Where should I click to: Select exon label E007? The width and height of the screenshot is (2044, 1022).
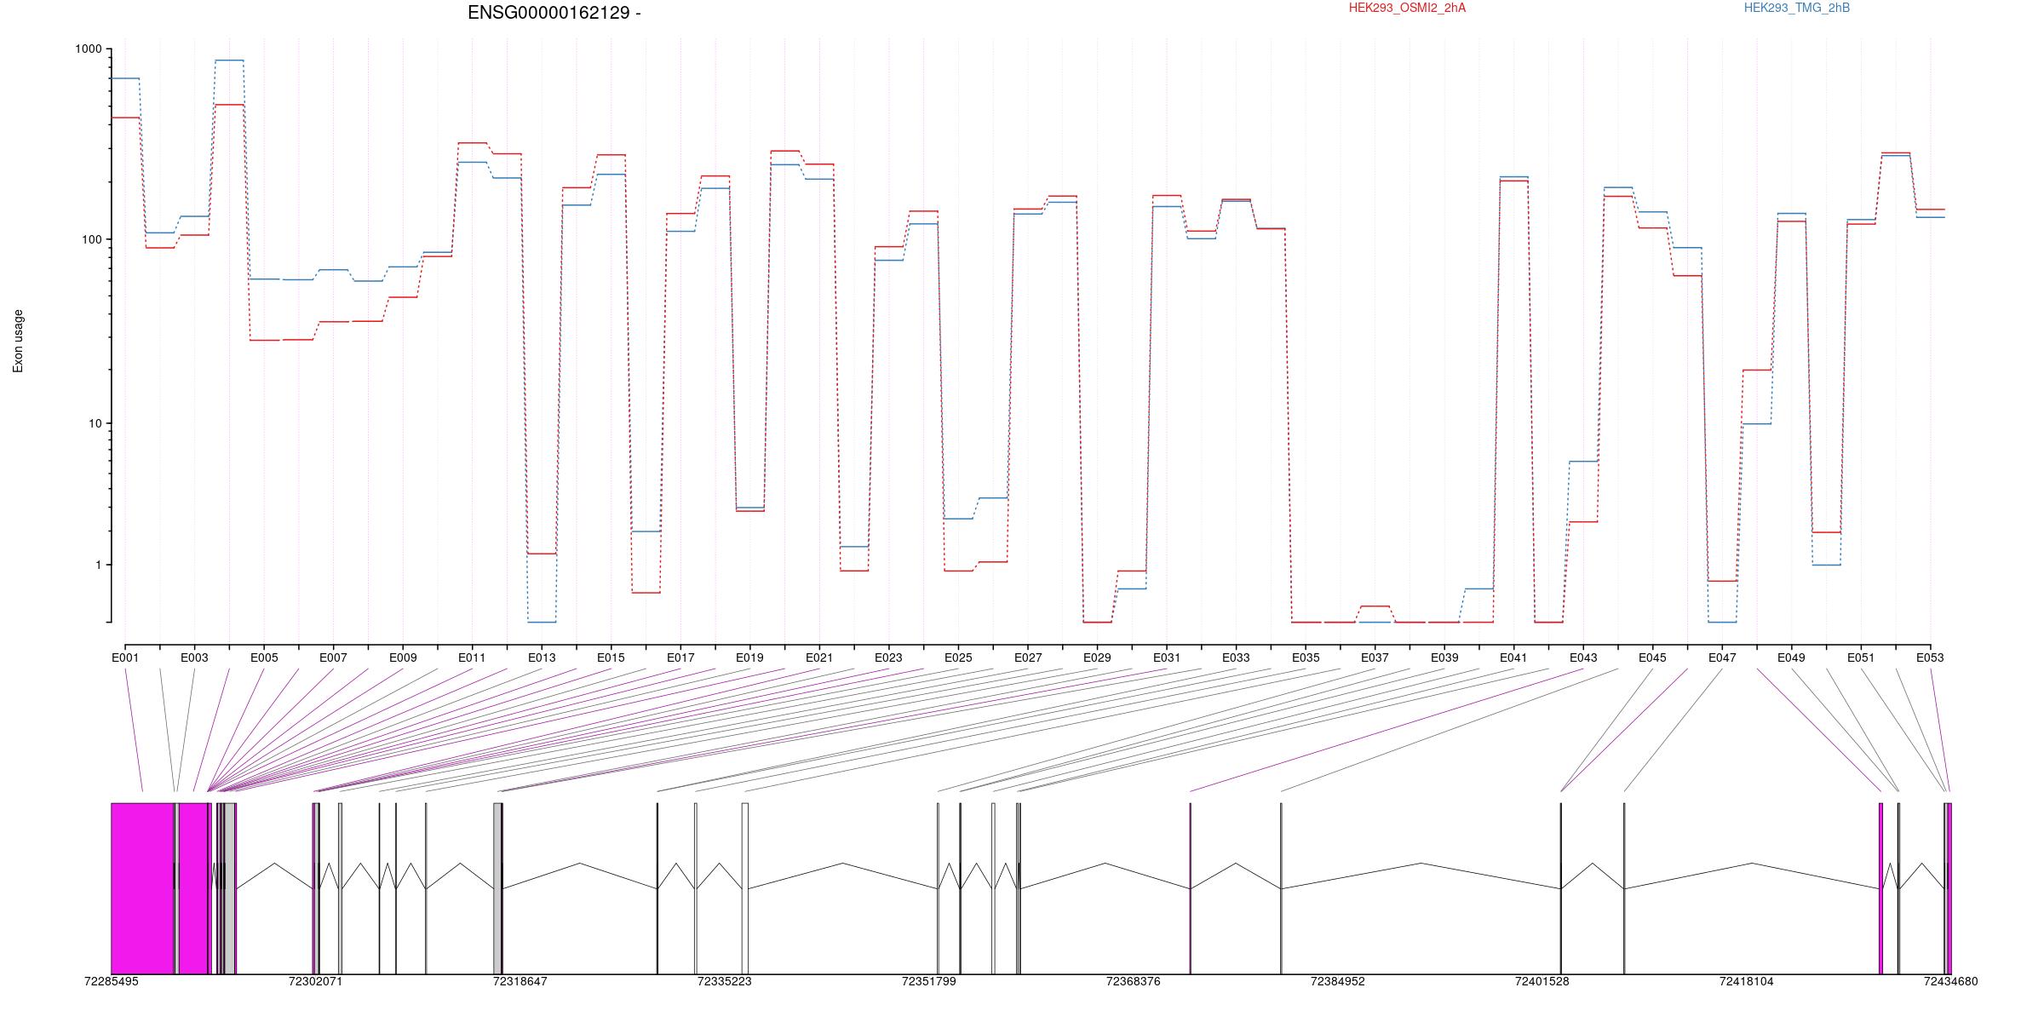pos(333,657)
